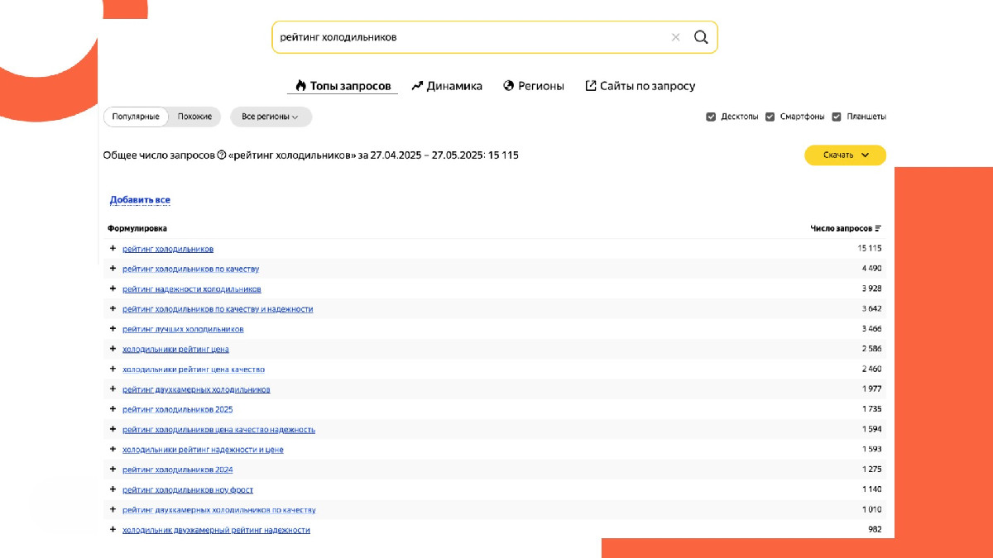Click the Добавить все link
993x558 pixels.
140,200
